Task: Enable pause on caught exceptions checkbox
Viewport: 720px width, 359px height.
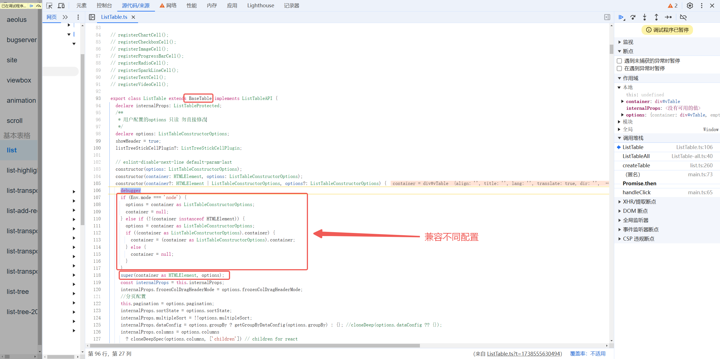Action: click(x=619, y=68)
